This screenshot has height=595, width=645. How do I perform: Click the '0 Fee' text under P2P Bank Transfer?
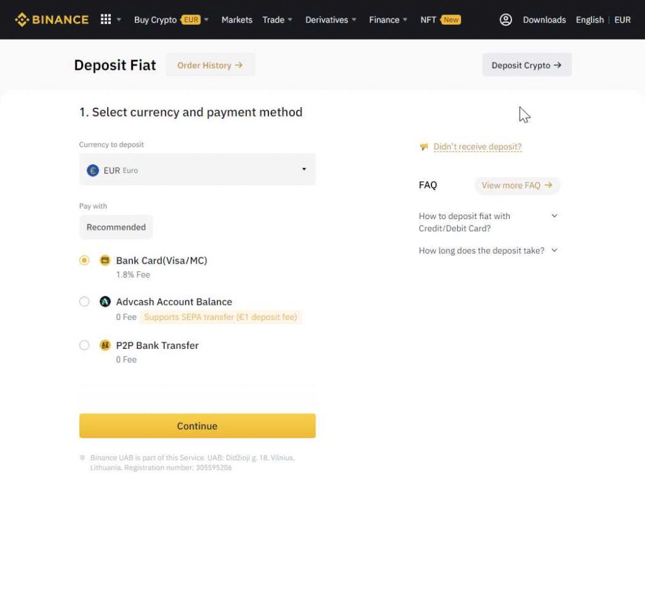pyautogui.click(x=126, y=360)
